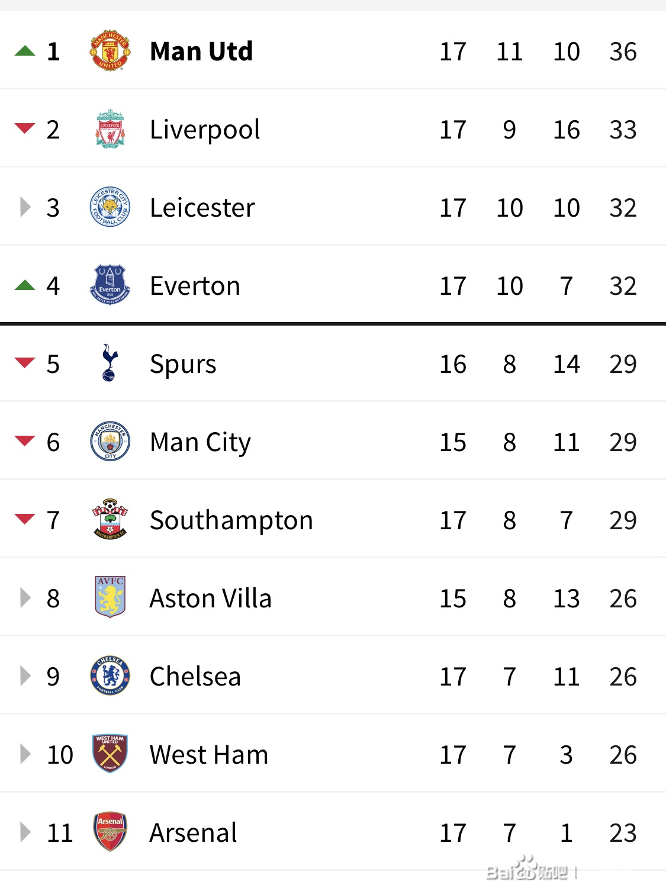Click Everton's 32 points value

(x=623, y=286)
